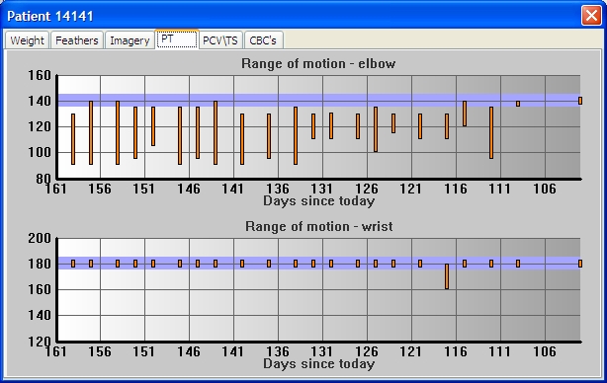
Task: Open the PCV\TS tab
Action: (220, 40)
